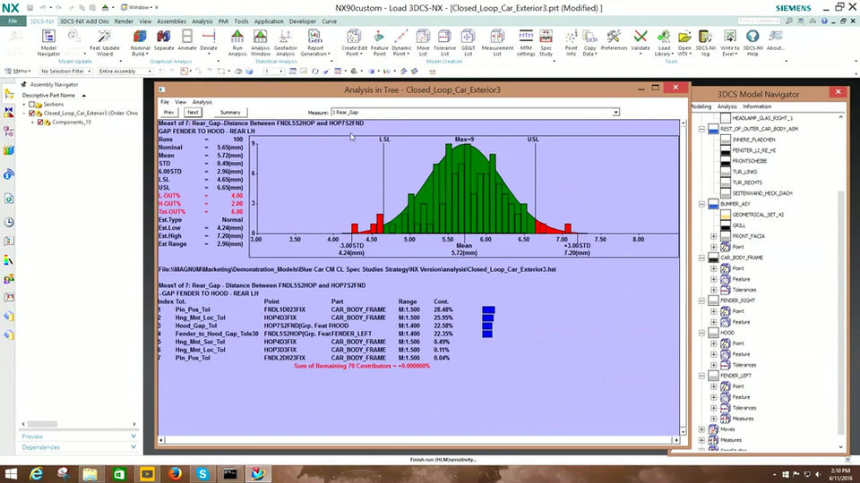Open the File menu in NX
860x483 pixels.
(x=13, y=21)
